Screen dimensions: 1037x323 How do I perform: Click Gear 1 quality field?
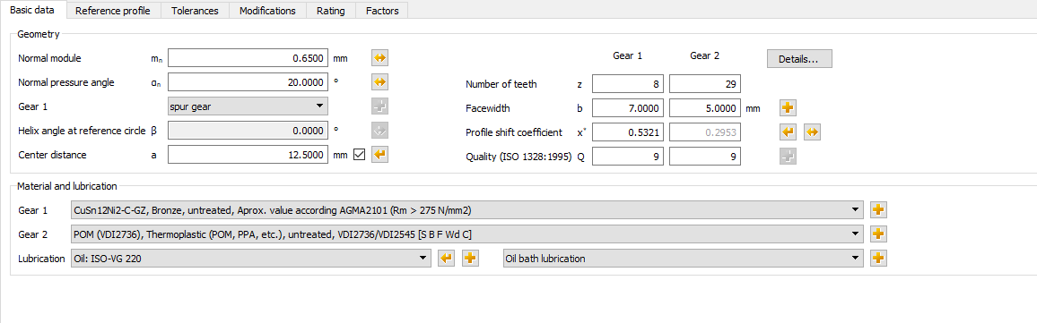click(628, 157)
